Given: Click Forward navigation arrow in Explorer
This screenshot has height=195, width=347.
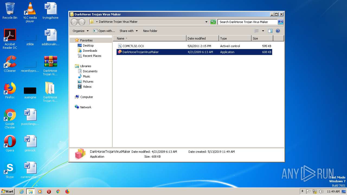Looking at the screenshot, I should (x=82, y=22).
